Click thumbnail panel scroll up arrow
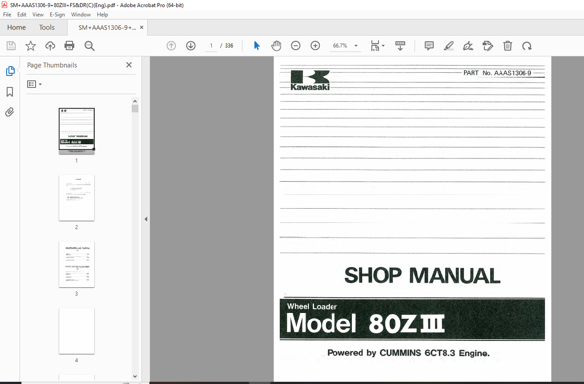The image size is (584, 384). (135, 101)
